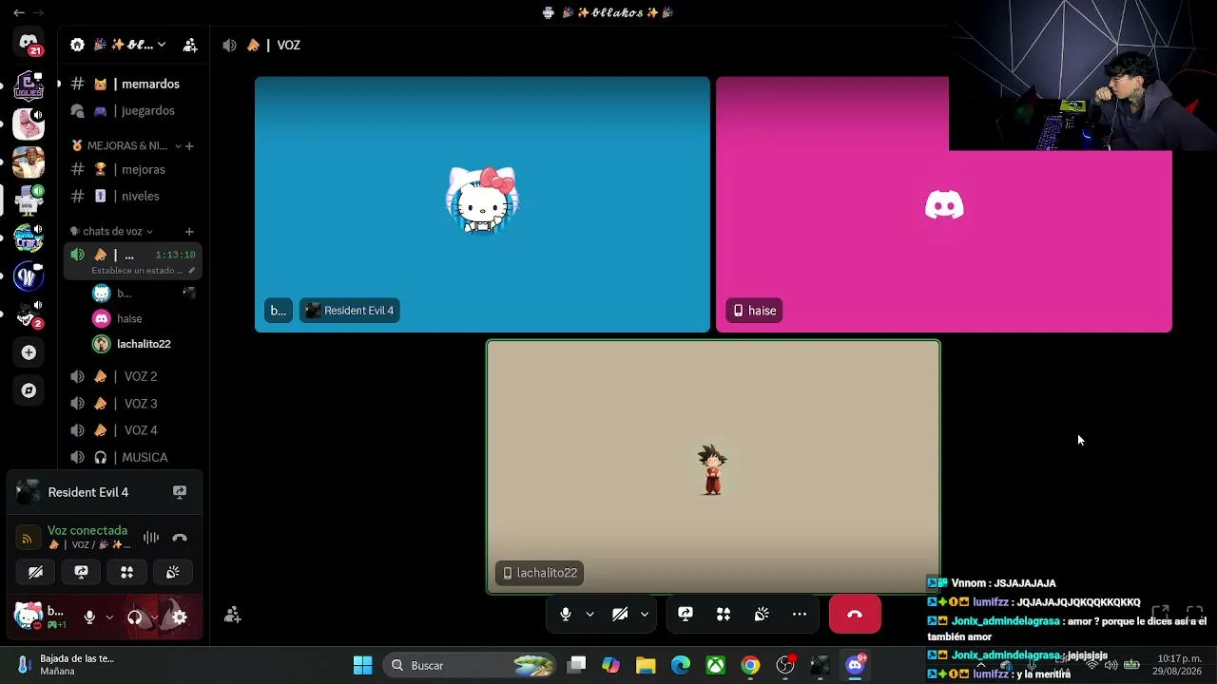Open microphone options arrow on call bar
The image size is (1217, 684).
point(589,615)
